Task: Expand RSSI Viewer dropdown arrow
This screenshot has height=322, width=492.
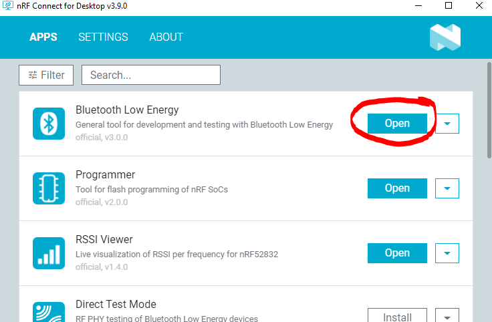Action: [x=447, y=253]
